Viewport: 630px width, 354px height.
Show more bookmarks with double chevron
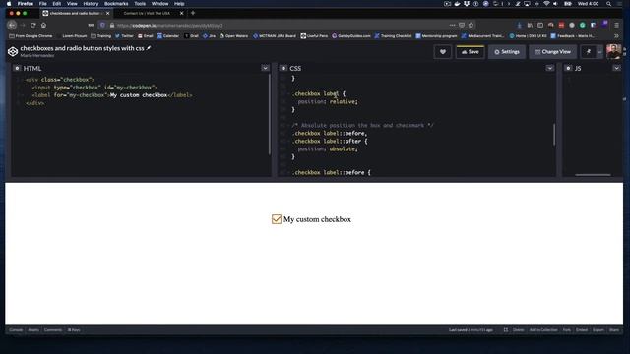(617, 36)
